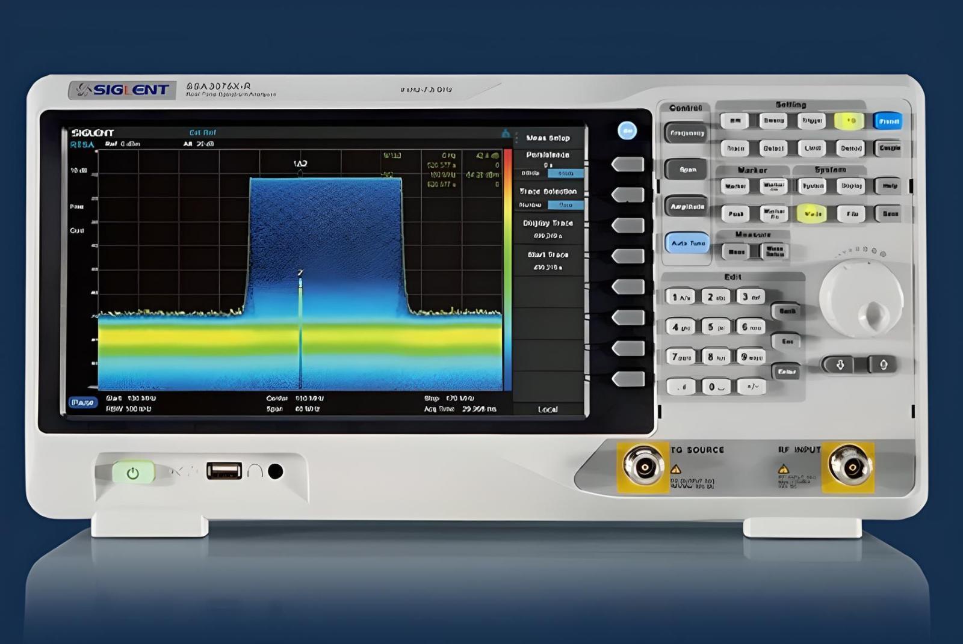Click the color scale bar beside spectrum

[508, 269]
